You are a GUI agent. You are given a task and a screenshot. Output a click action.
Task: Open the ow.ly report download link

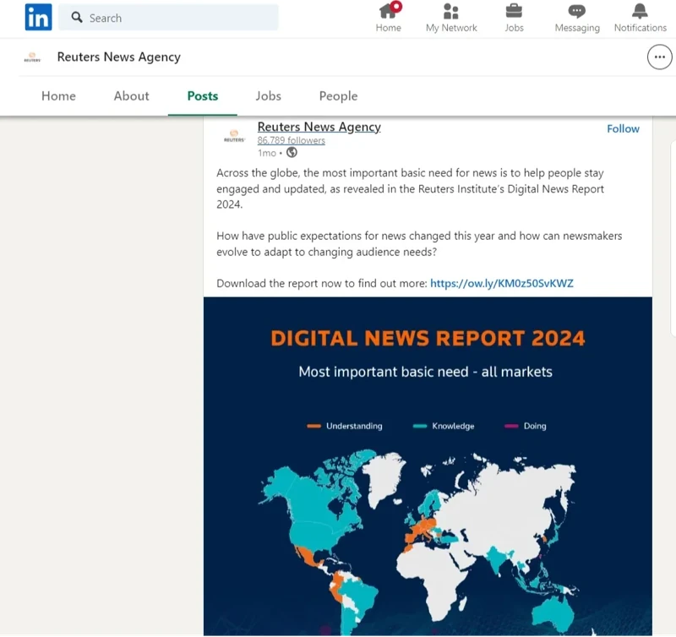[500, 283]
